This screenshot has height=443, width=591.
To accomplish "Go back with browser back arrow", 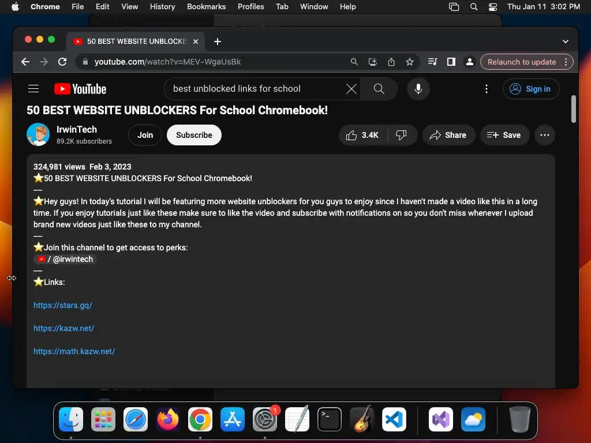I will [25, 62].
